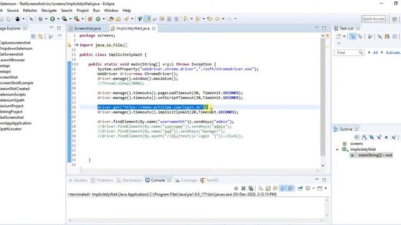Open the Open Console dropdown arrow
This screenshot has height=225, width=401.
(326, 188)
